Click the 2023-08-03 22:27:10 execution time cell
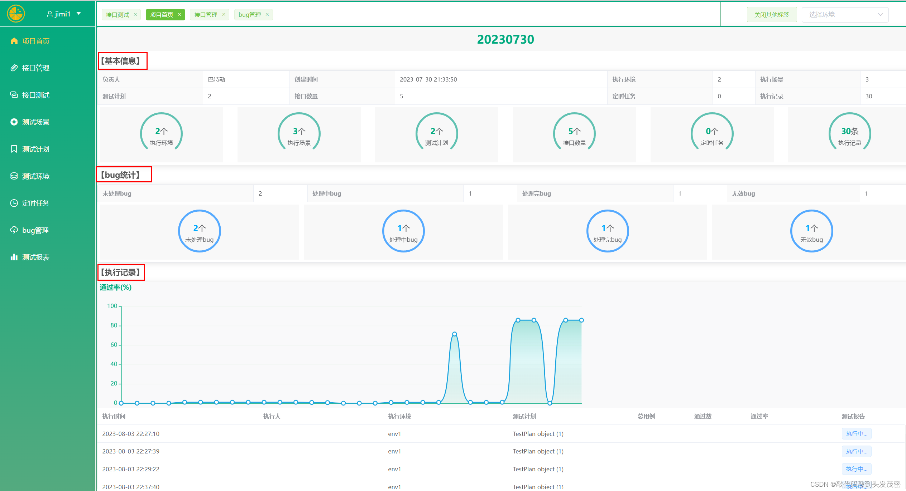This screenshot has height=491, width=906. point(131,434)
